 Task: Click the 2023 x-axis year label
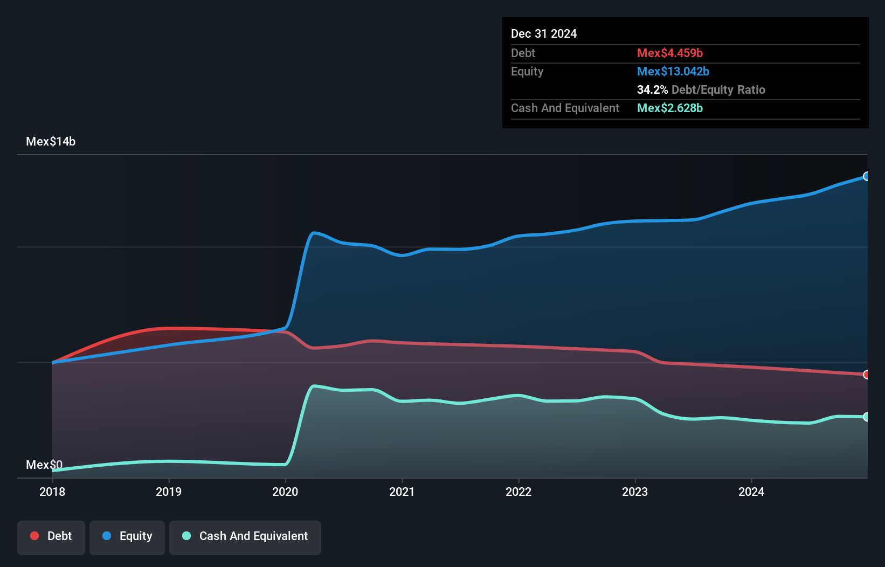pyautogui.click(x=635, y=492)
